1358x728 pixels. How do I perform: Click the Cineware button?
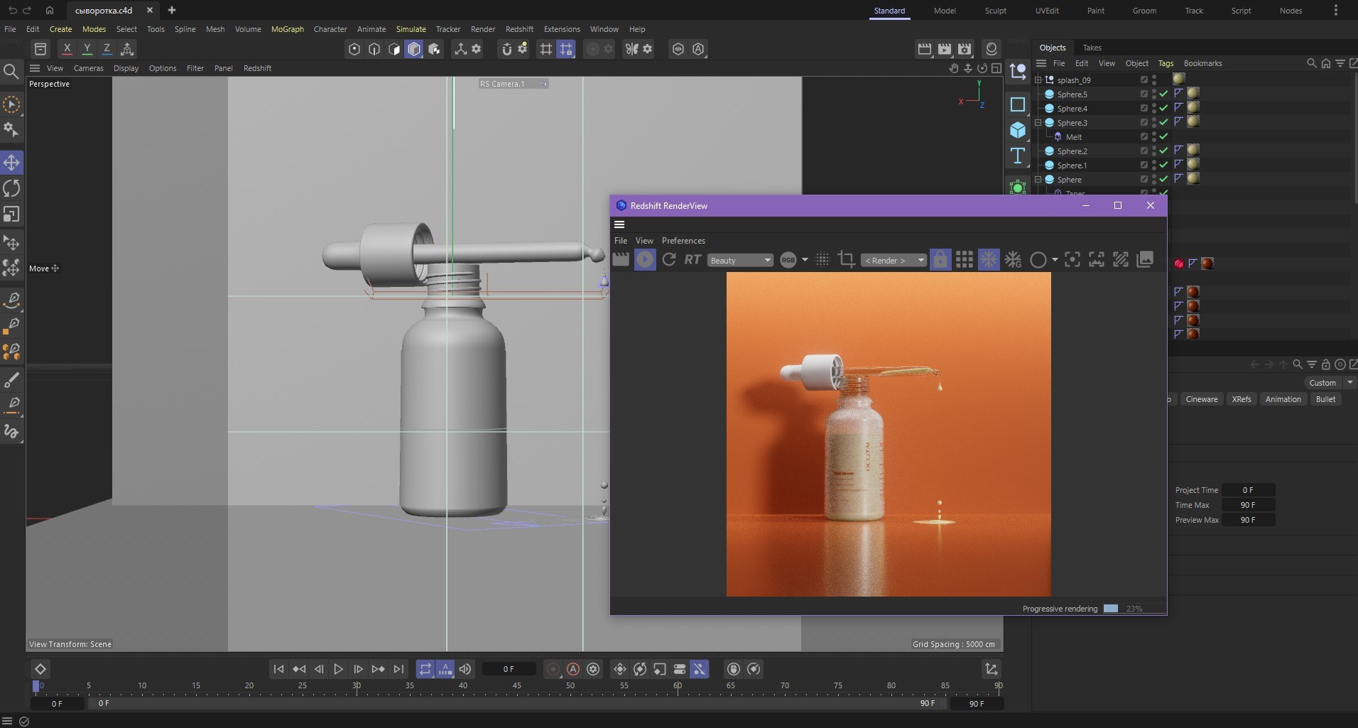coord(1201,399)
